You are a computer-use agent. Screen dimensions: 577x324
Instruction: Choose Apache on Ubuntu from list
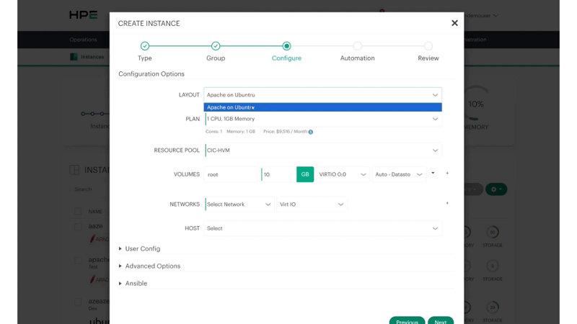[x=322, y=107]
